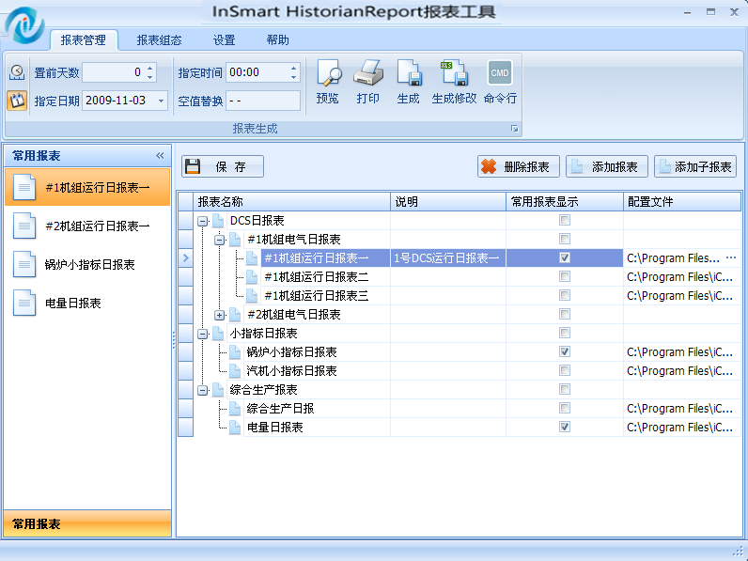Viewport: 748px width, 561px height.
Task: Open the 报表生成 group dialog launcher
Action: pyautogui.click(x=514, y=129)
